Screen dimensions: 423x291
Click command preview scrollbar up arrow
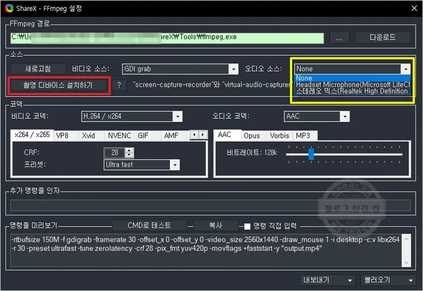(x=406, y=238)
